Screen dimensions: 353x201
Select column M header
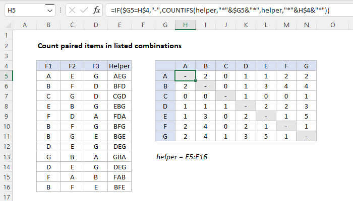[286, 25]
